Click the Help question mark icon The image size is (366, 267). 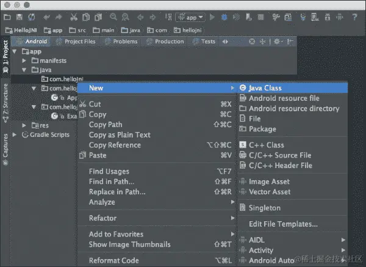pos(354,17)
